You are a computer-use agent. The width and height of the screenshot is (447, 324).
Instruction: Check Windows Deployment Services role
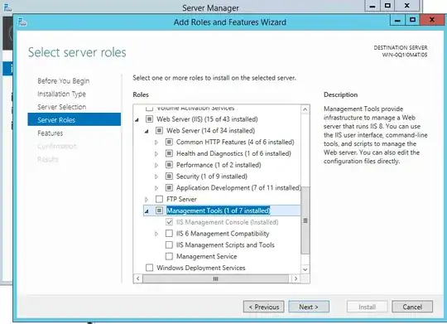pos(149,268)
